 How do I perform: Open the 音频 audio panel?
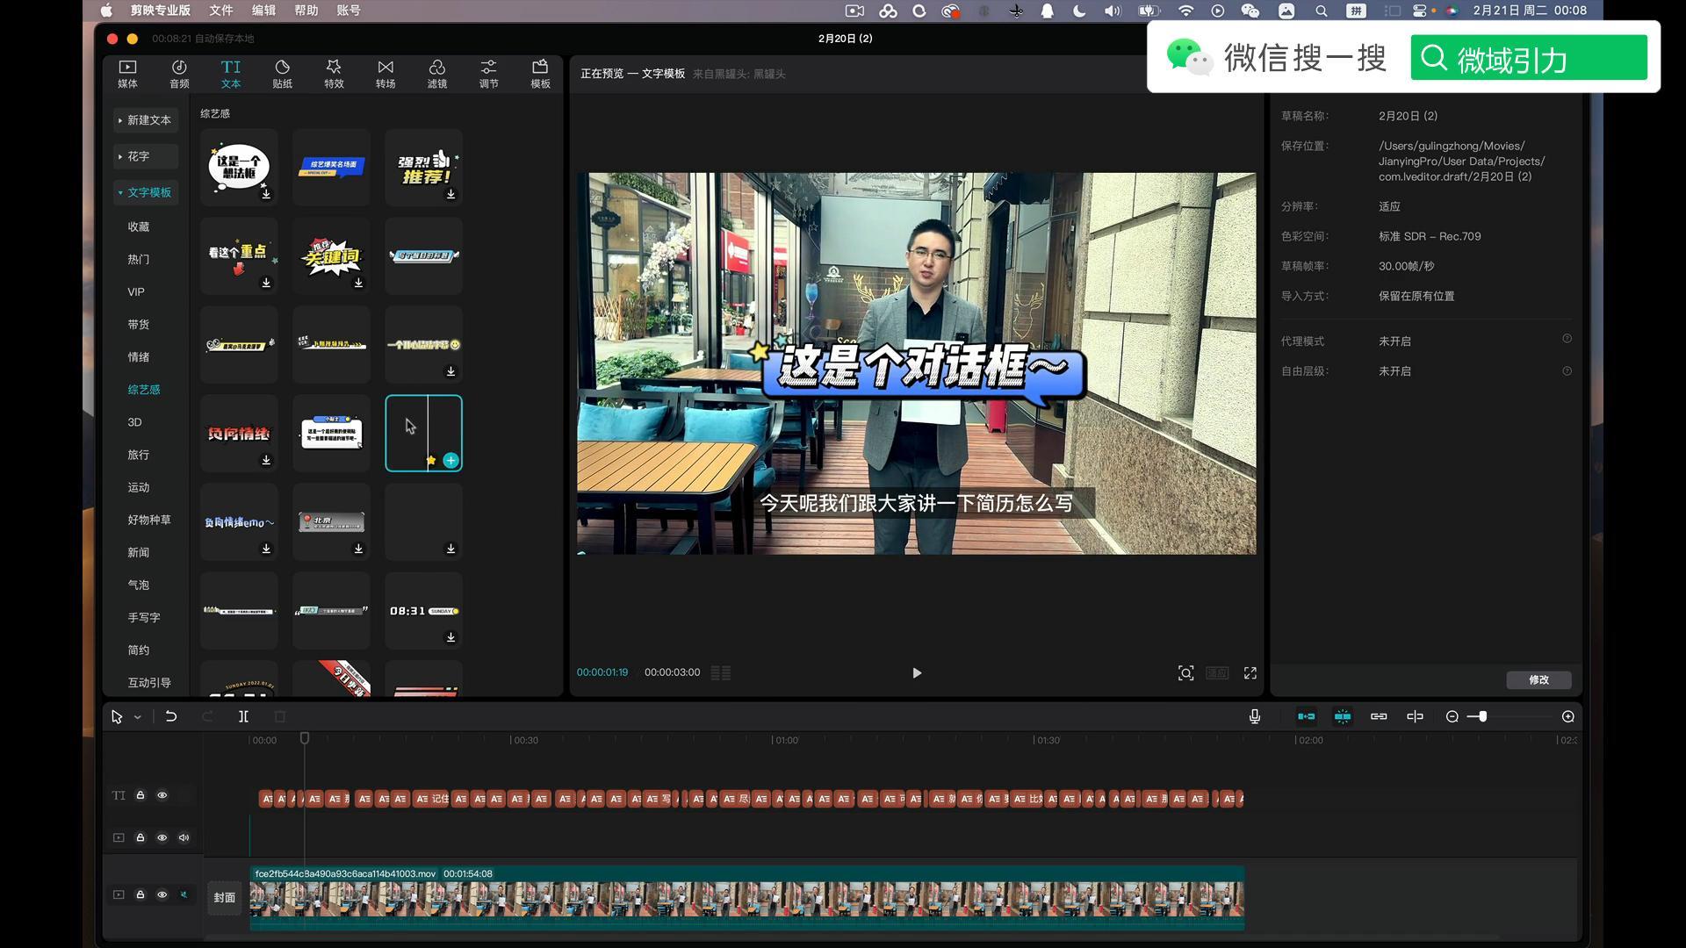click(179, 74)
